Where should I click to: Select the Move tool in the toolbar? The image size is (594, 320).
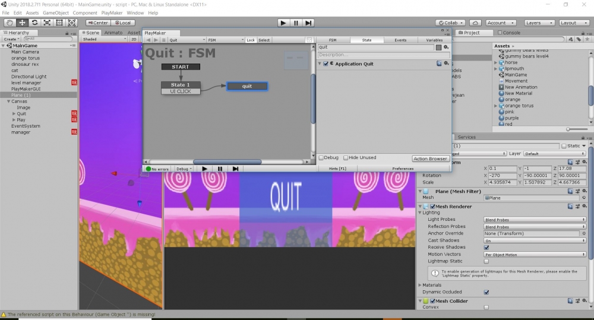(23, 23)
